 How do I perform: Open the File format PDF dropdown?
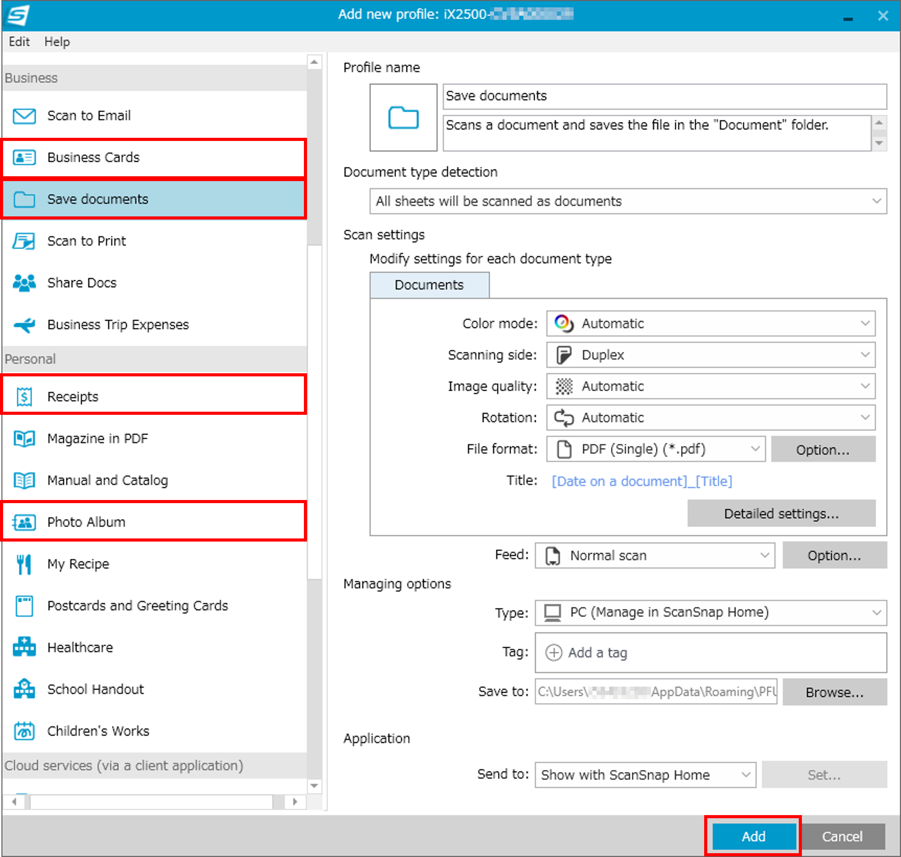656,449
